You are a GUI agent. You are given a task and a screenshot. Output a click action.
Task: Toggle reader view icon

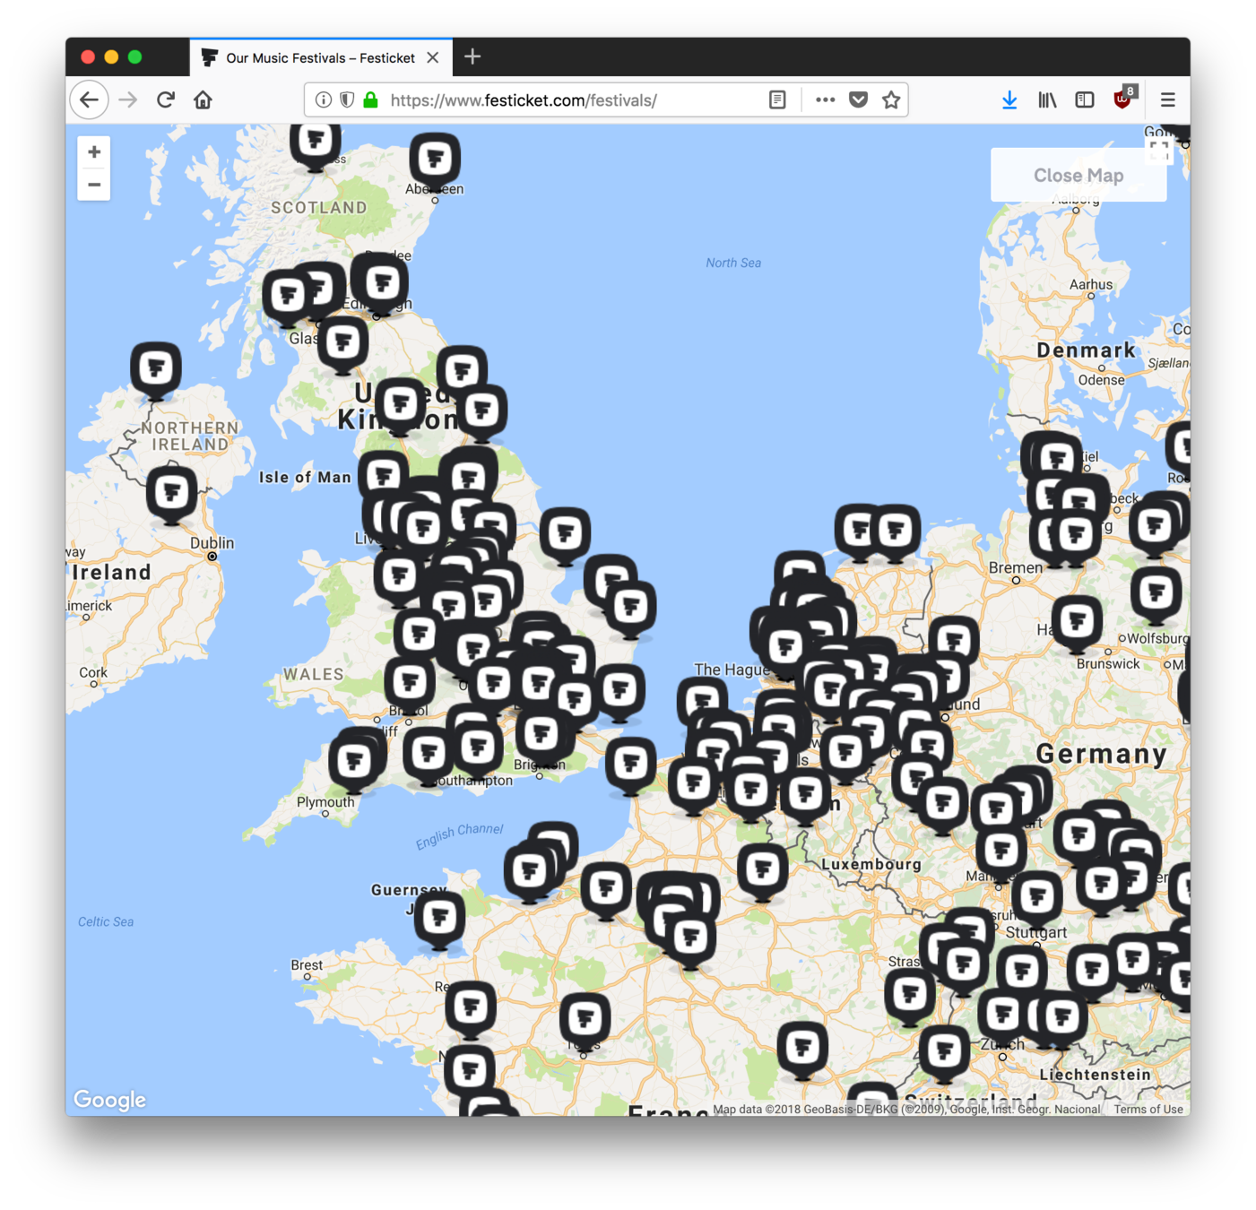(x=777, y=100)
